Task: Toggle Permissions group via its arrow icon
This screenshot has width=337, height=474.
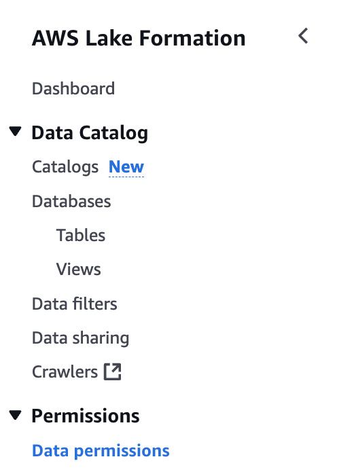Action: pyautogui.click(x=15, y=415)
